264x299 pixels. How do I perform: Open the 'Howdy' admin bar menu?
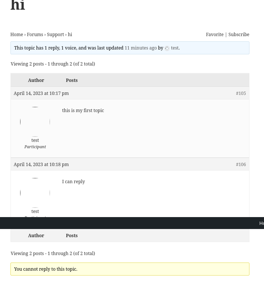[261, 223]
